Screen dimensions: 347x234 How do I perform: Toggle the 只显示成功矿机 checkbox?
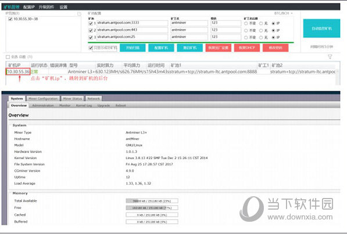coord(90,48)
